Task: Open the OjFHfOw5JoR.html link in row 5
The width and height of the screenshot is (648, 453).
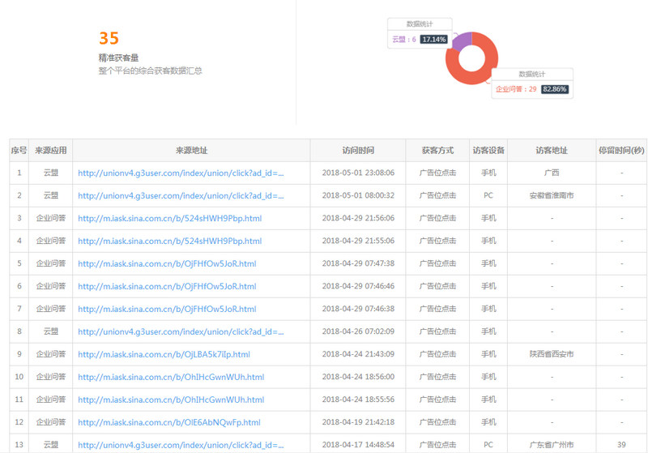Action: coord(167,263)
